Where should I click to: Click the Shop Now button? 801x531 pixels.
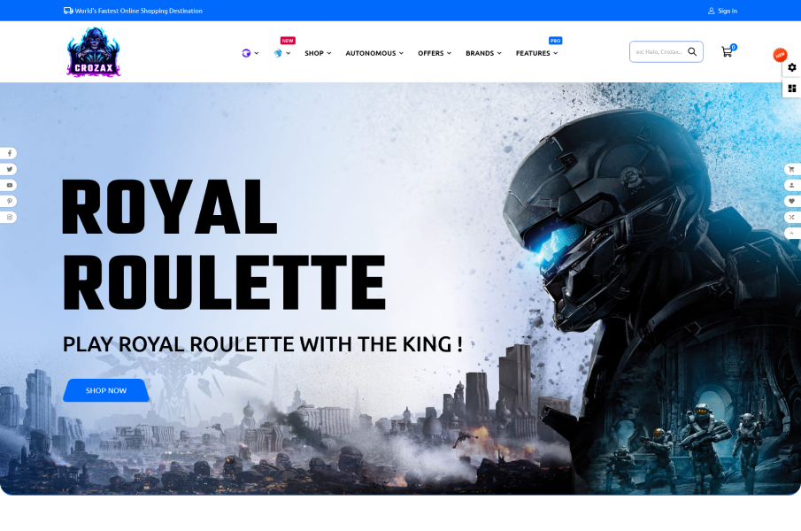point(105,390)
